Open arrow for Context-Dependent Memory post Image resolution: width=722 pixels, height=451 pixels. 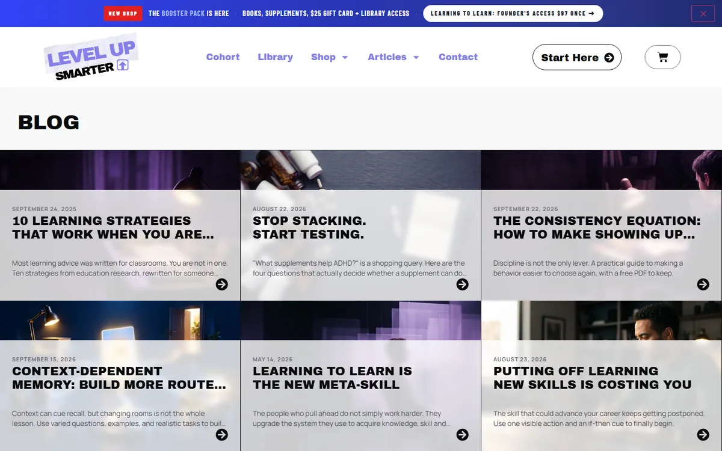coord(222,435)
